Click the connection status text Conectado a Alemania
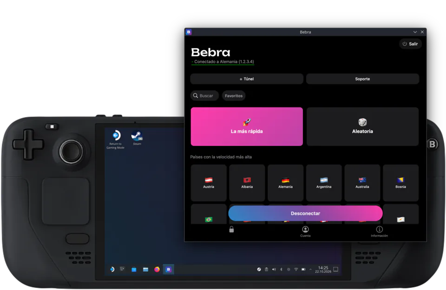The image size is (446, 290). tap(224, 61)
